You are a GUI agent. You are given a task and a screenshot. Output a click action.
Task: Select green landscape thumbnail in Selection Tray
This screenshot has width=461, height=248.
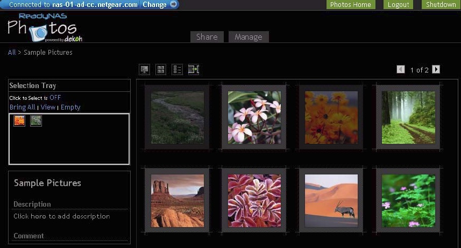[36, 121]
